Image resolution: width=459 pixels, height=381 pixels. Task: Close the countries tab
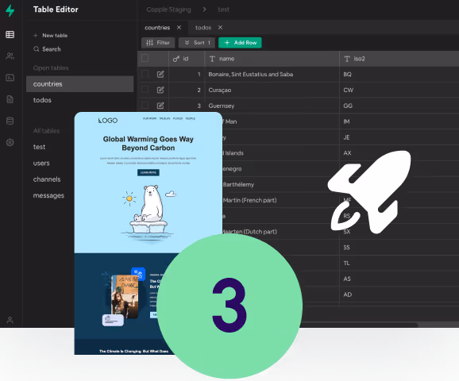(x=179, y=28)
